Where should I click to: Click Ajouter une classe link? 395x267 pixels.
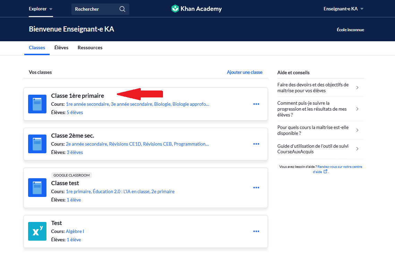coord(244,72)
